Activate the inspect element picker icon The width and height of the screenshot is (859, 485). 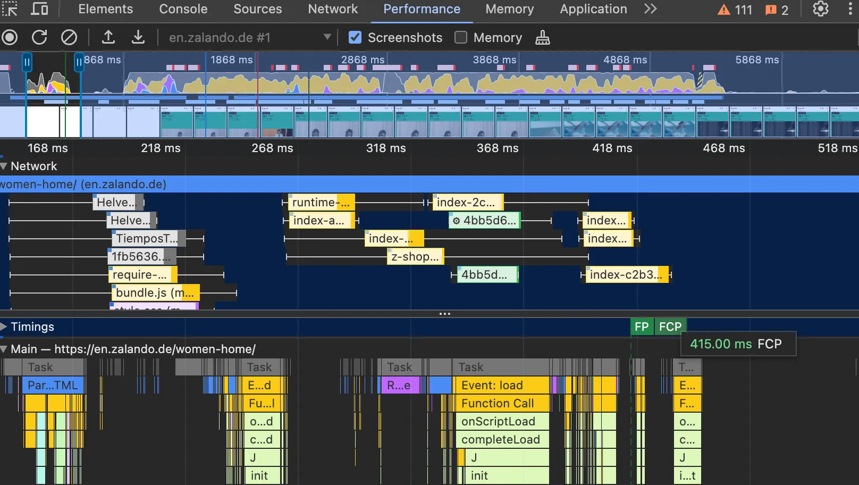coord(9,9)
